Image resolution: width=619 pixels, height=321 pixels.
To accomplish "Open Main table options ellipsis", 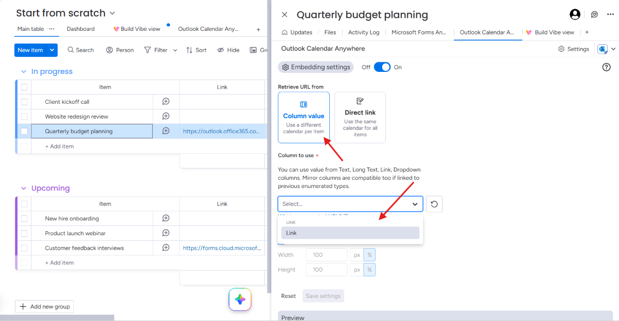I will point(51,29).
